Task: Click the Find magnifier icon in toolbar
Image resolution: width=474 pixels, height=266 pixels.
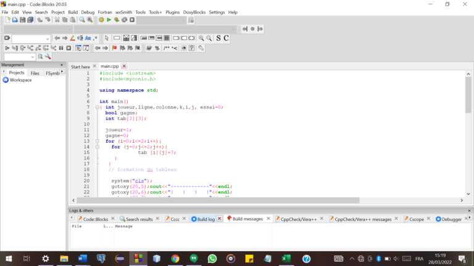Action: (x=82, y=20)
